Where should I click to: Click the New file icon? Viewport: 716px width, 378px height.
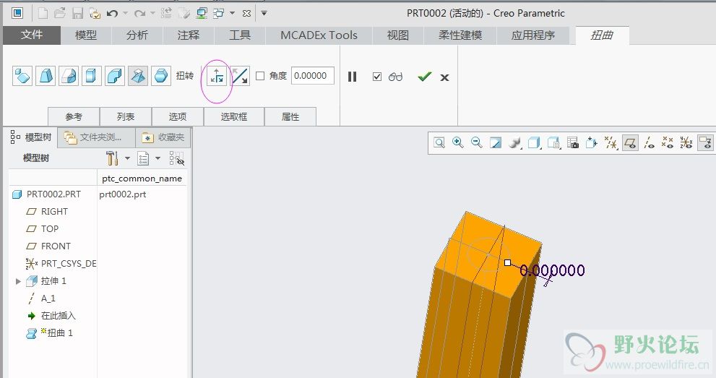coord(43,13)
